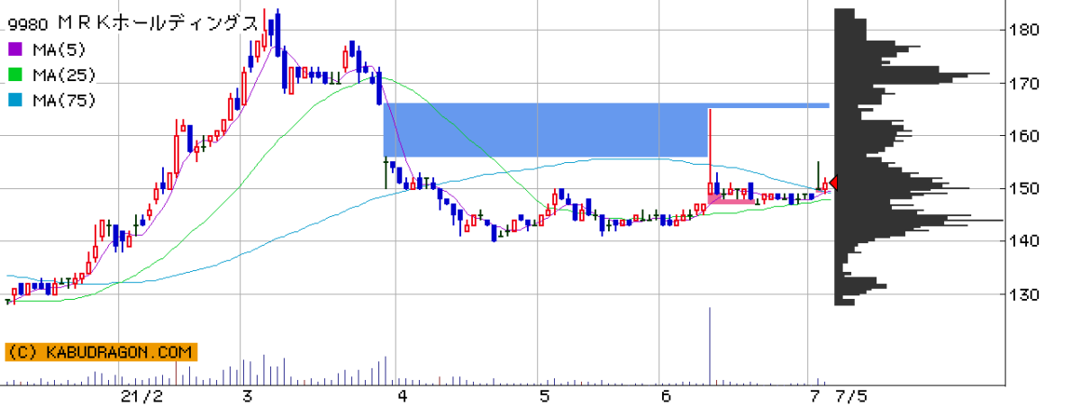Click the 4 month axis label
The image size is (1081, 407).
pyautogui.click(x=401, y=396)
